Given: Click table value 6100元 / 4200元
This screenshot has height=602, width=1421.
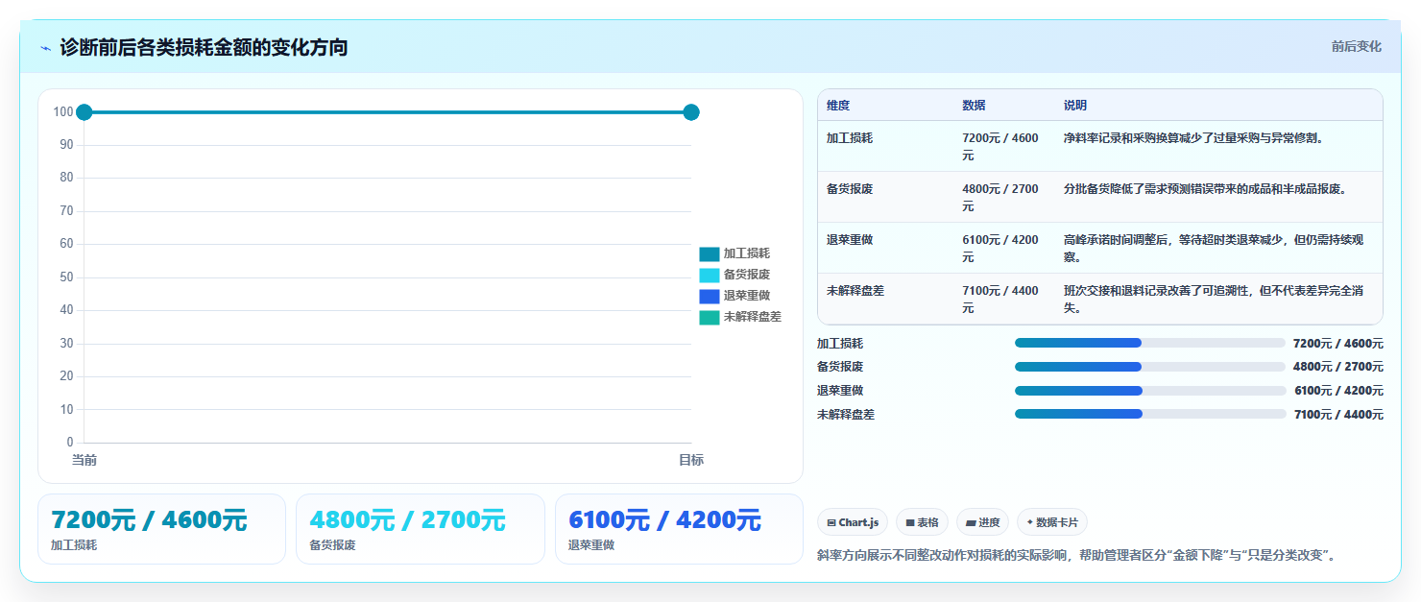Looking at the screenshot, I should 1000,249.
